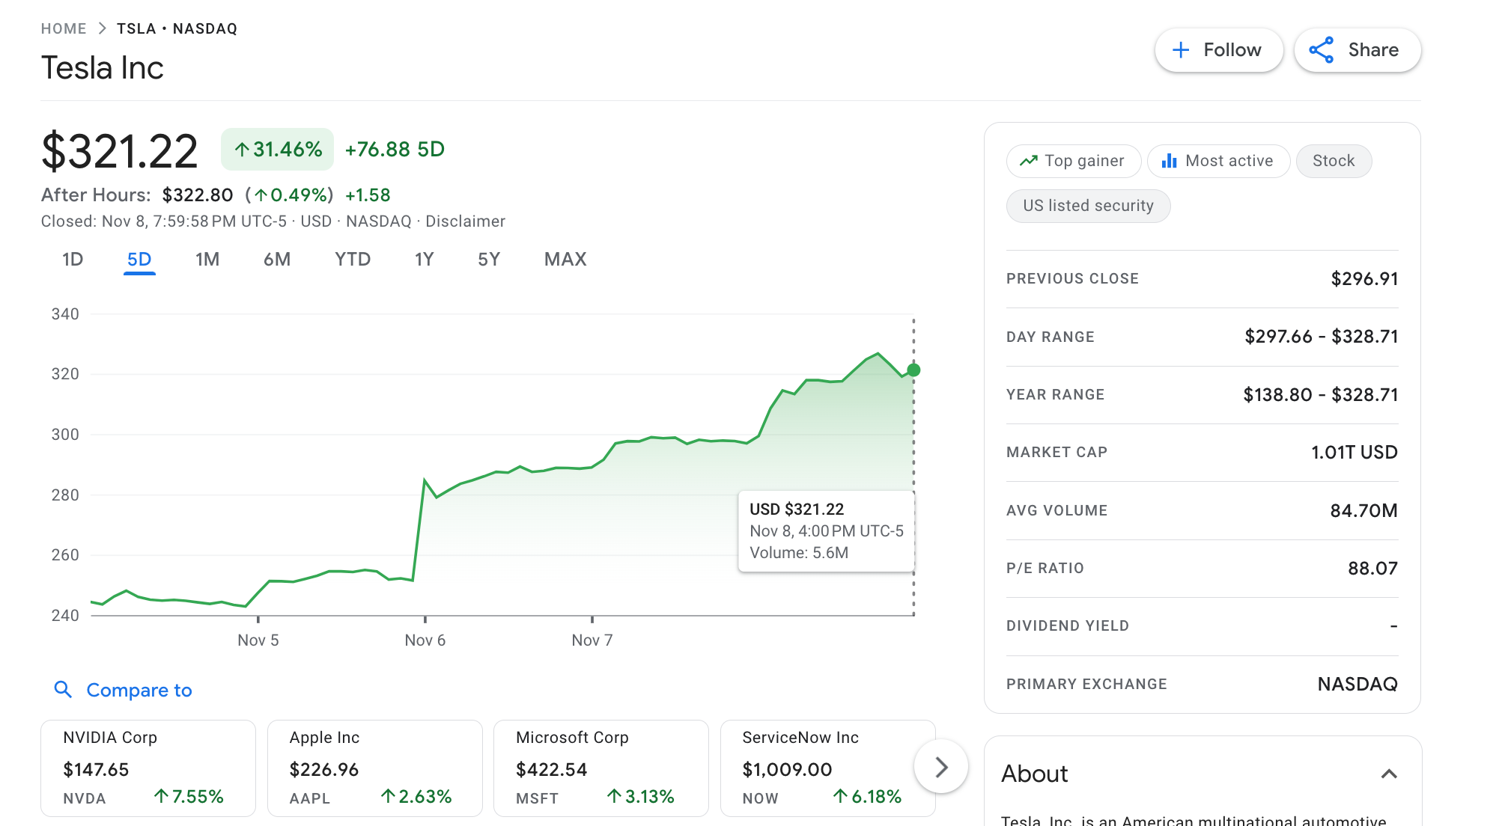Click the 340 y-axis label
The image size is (1505, 826).
[x=65, y=314]
